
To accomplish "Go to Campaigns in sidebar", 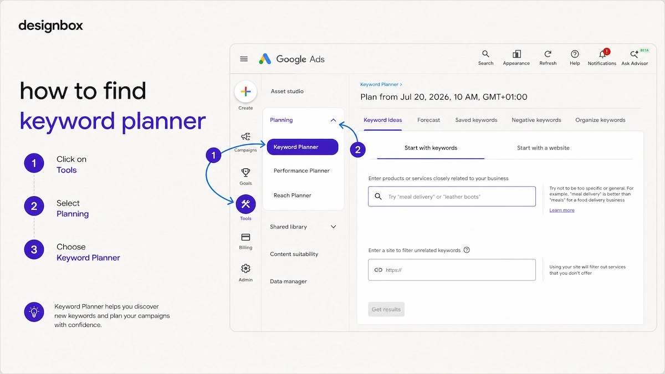I will pyautogui.click(x=245, y=141).
